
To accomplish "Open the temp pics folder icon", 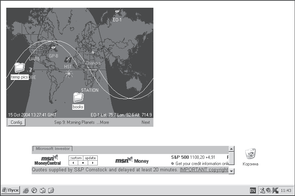I will point(20,68).
